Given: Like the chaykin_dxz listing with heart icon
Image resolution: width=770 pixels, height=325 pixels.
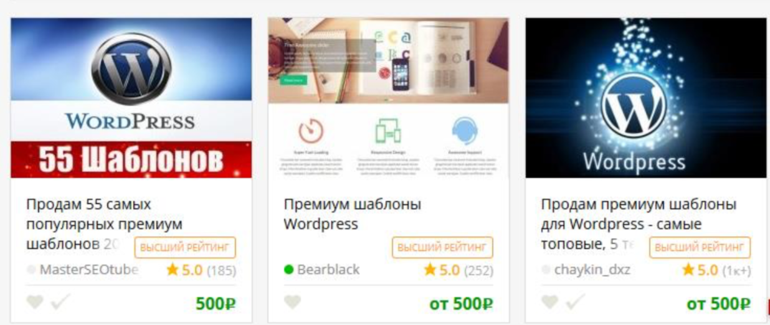Looking at the screenshot, I should click(549, 302).
